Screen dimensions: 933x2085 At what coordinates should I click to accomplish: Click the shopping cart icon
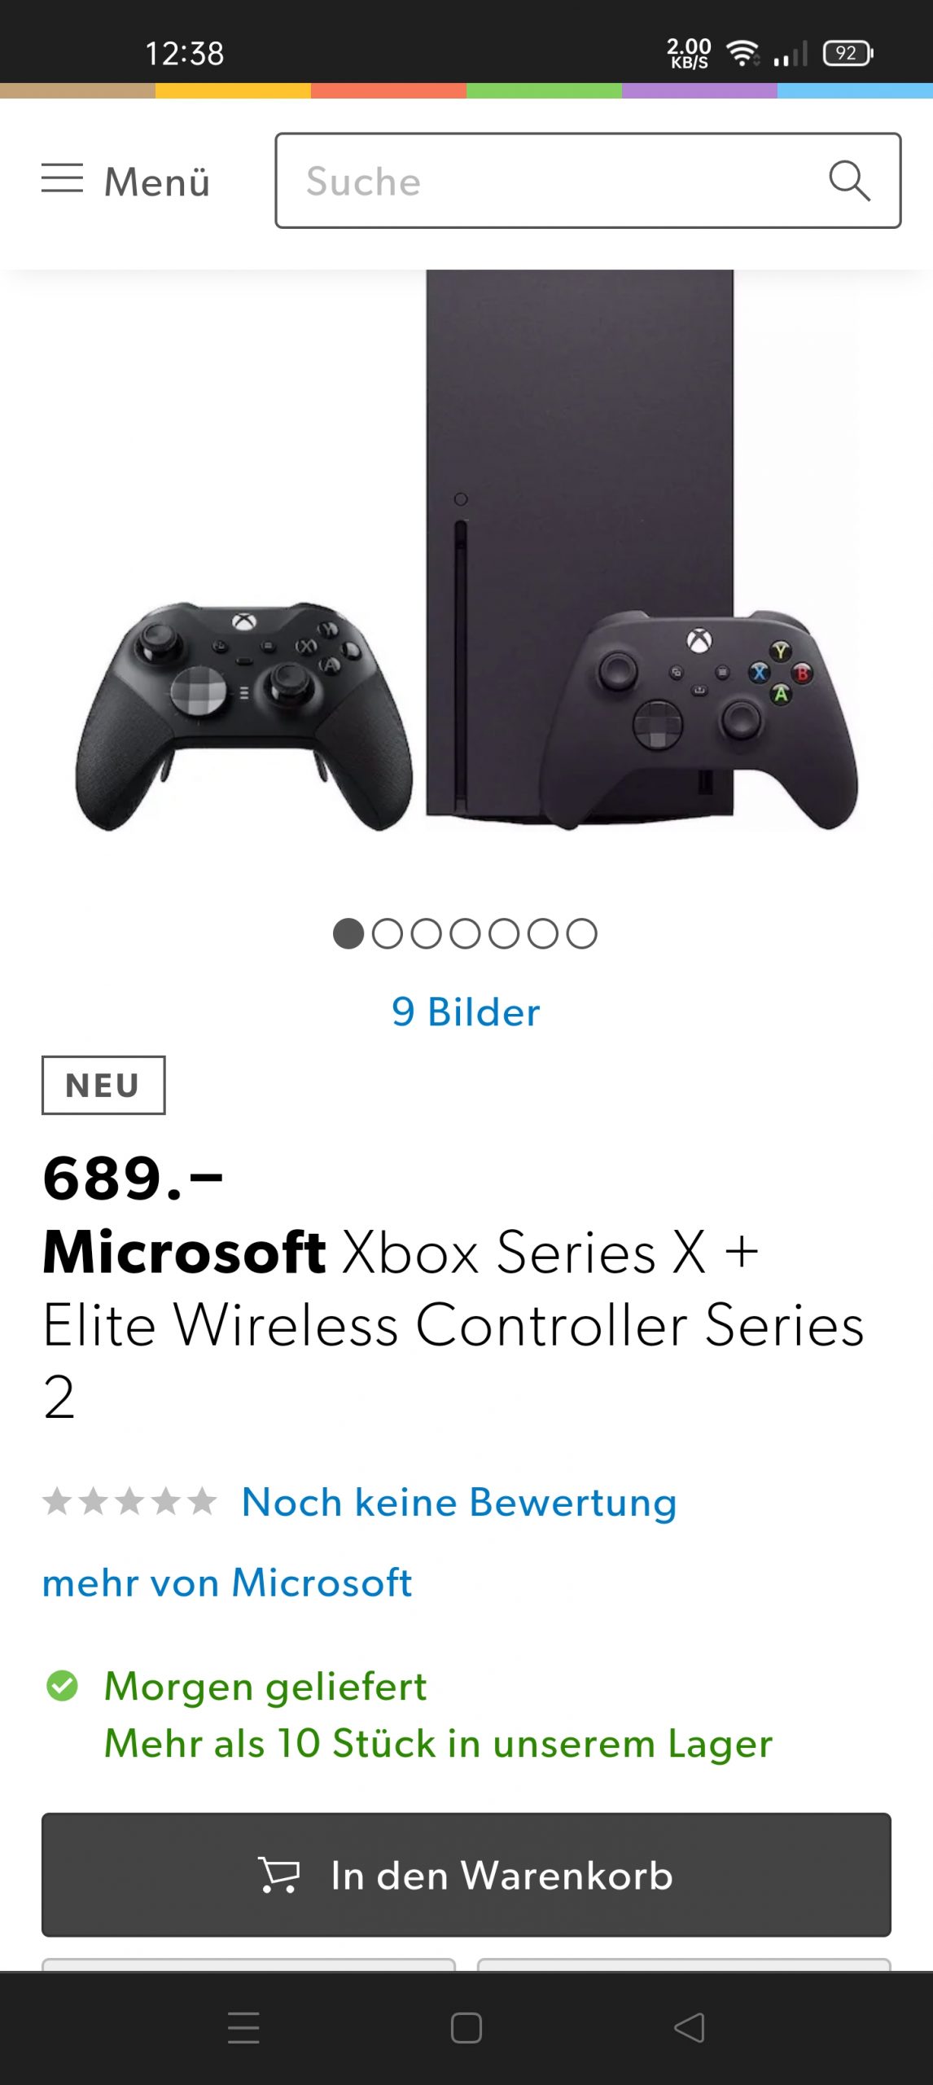point(279,1874)
